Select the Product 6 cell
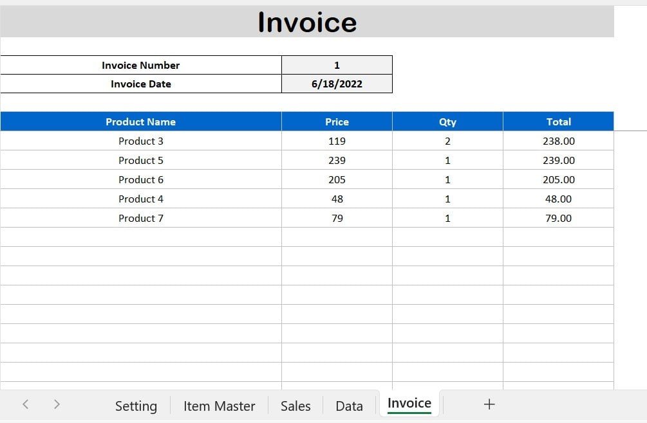This screenshot has width=647, height=423. coord(141,179)
